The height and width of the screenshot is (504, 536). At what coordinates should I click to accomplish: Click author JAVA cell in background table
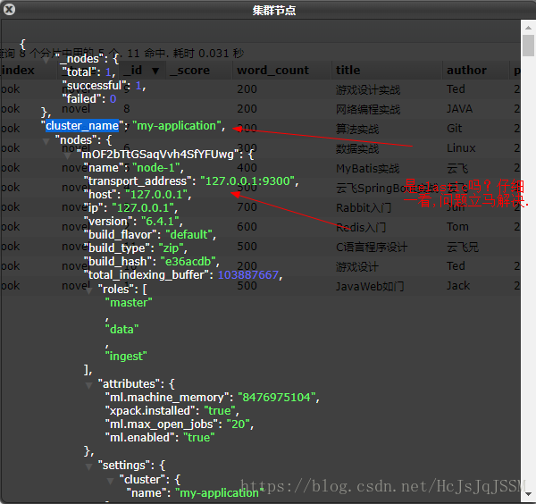[x=459, y=109]
